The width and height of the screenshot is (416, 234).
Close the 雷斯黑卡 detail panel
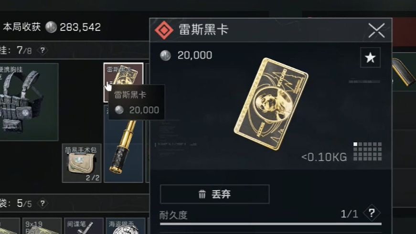tap(376, 30)
